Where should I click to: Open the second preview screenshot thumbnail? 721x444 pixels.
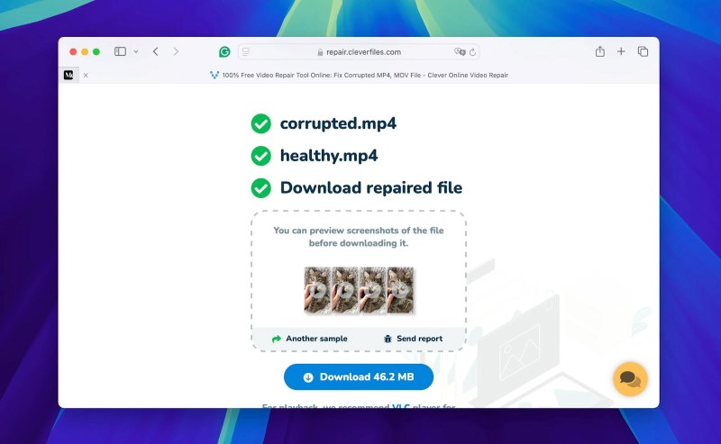(345, 290)
